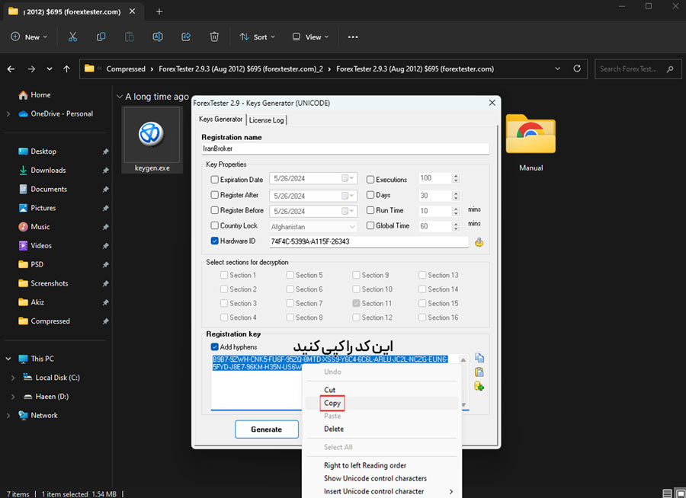This screenshot has height=498, width=686.
Task: Uncheck the Hardware ID checkbox
Action: [x=214, y=241]
